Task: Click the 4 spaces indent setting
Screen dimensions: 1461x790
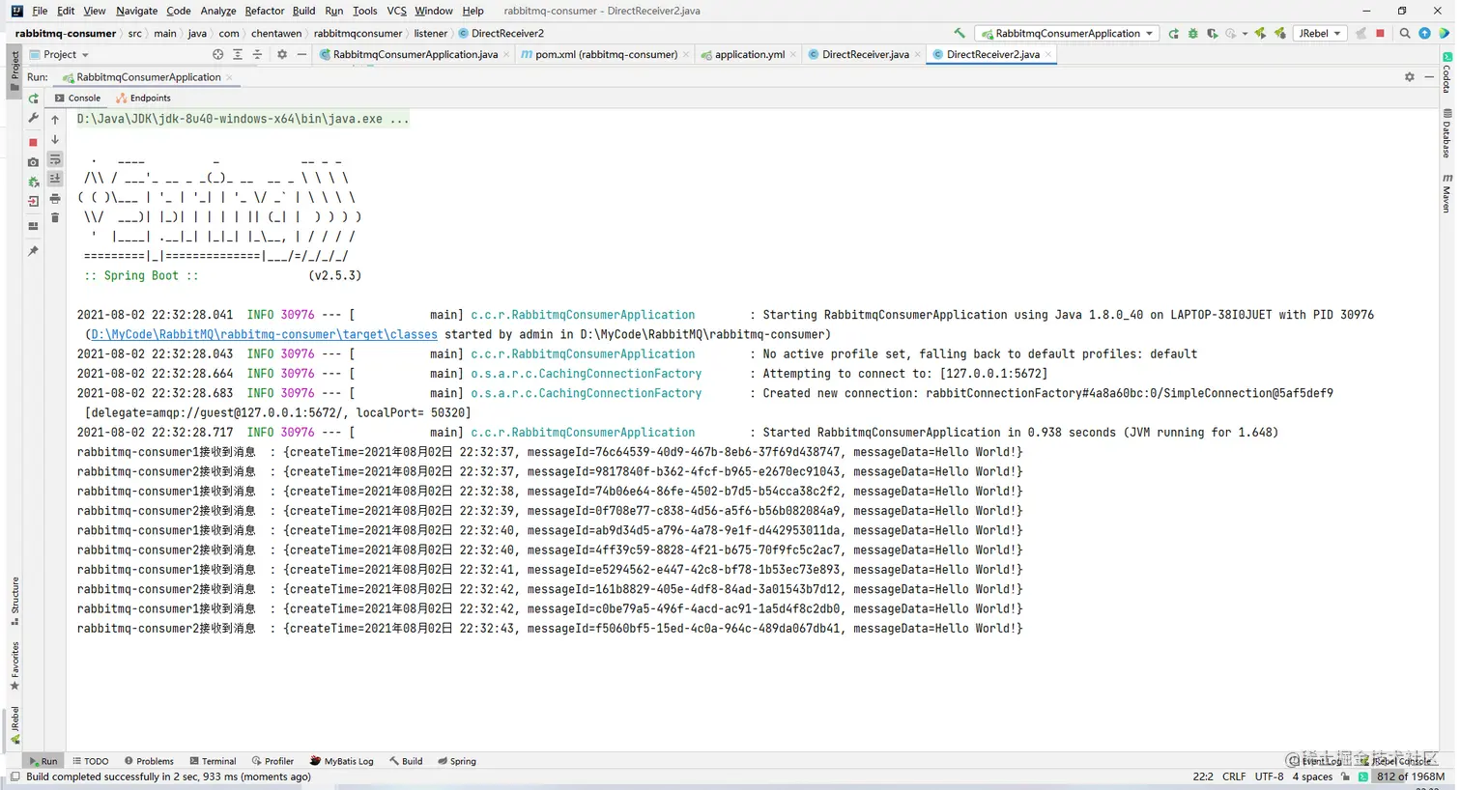Action: click(1312, 776)
